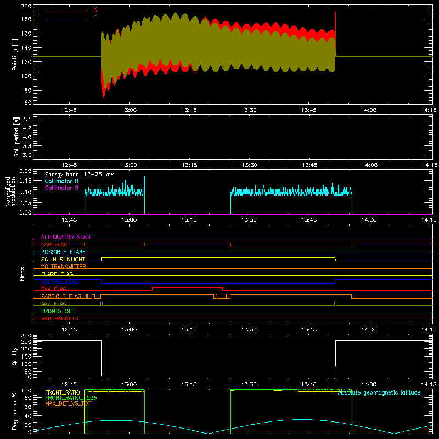Click the tall red spike ending Pointing data
This screenshot has width=439, height=439.
(335, 31)
